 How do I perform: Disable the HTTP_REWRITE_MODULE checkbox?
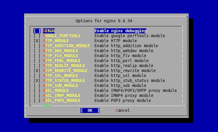[37, 71]
